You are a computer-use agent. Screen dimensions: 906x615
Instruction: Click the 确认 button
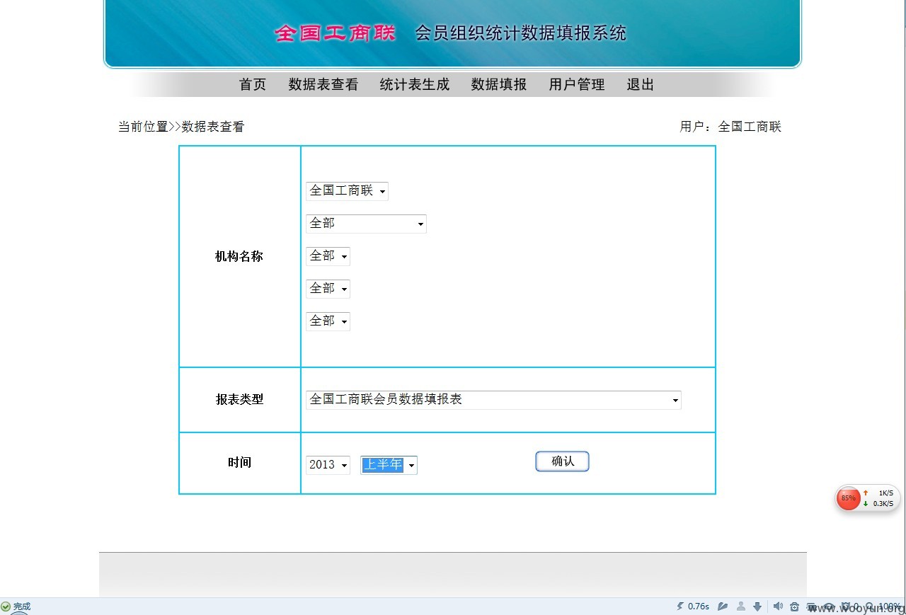tap(562, 461)
